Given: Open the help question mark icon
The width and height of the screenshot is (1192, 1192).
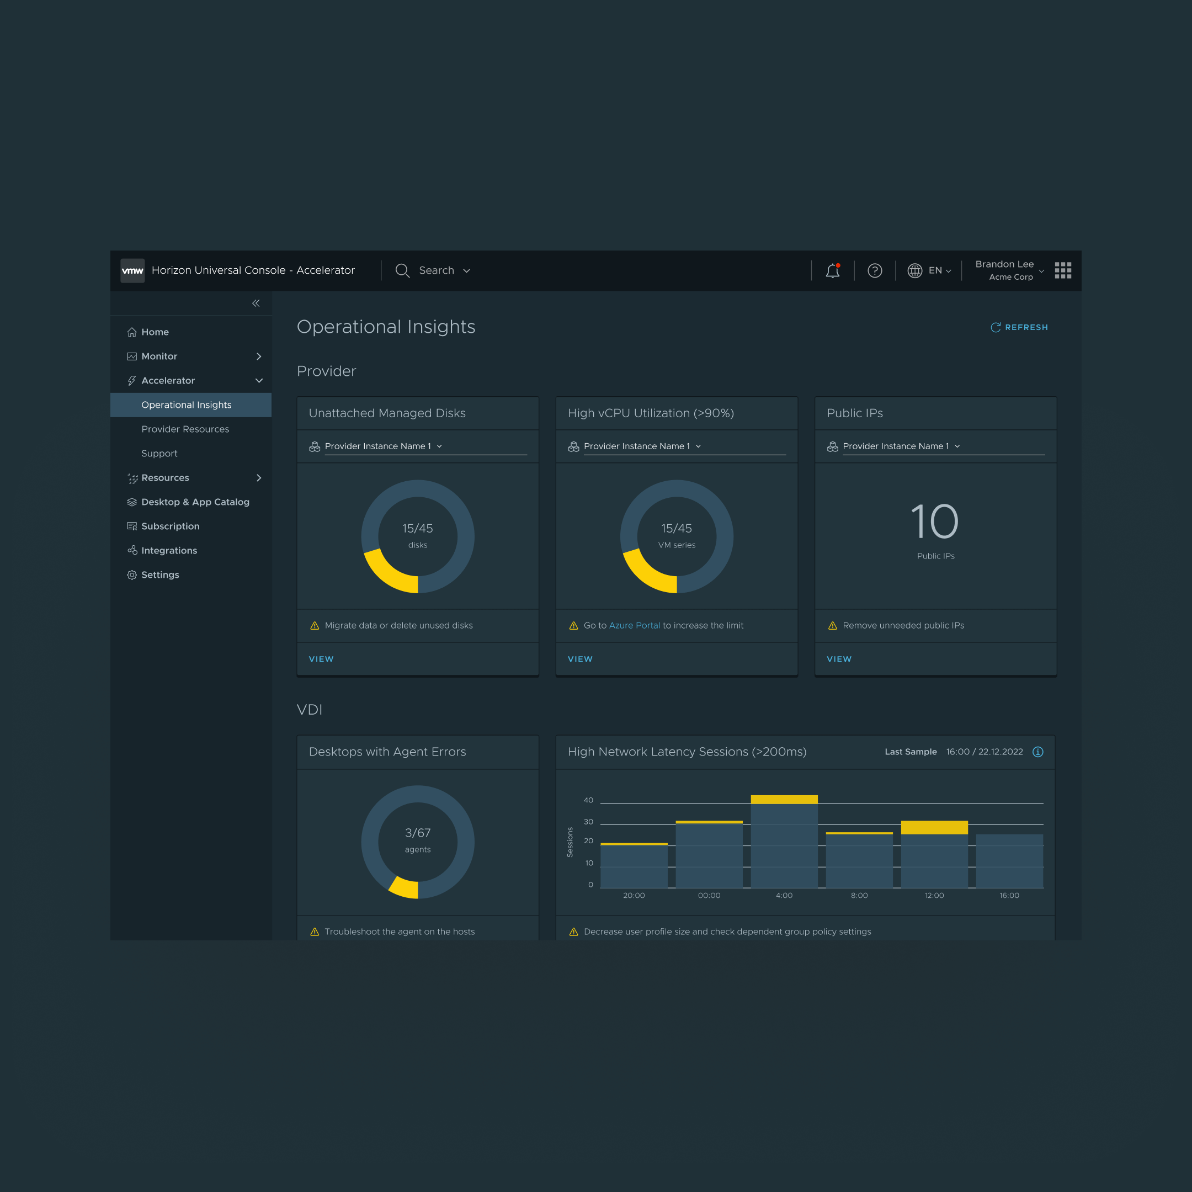Looking at the screenshot, I should [874, 270].
